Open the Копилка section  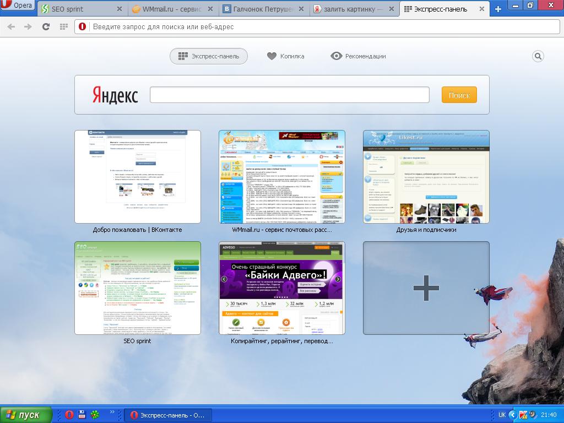pyautogui.click(x=286, y=56)
